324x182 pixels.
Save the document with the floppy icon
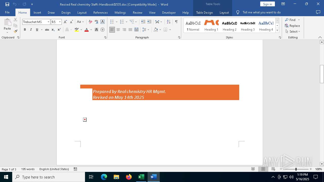click(7, 4)
